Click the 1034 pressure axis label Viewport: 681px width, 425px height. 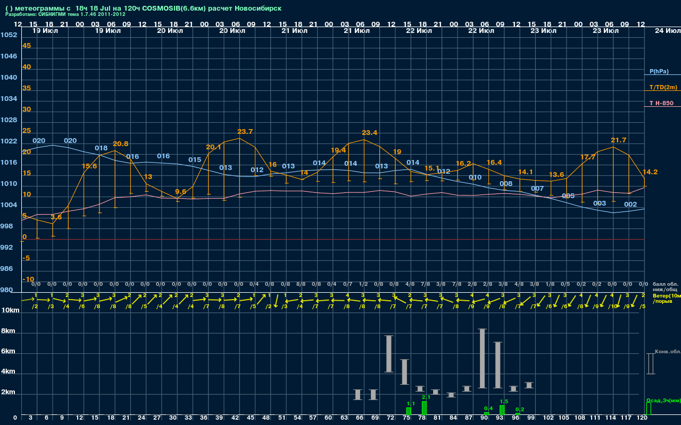(9, 98)
